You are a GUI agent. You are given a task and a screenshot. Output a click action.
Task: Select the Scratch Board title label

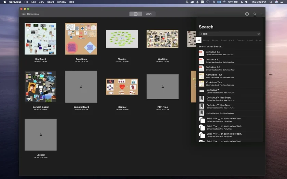click(41, 107)
